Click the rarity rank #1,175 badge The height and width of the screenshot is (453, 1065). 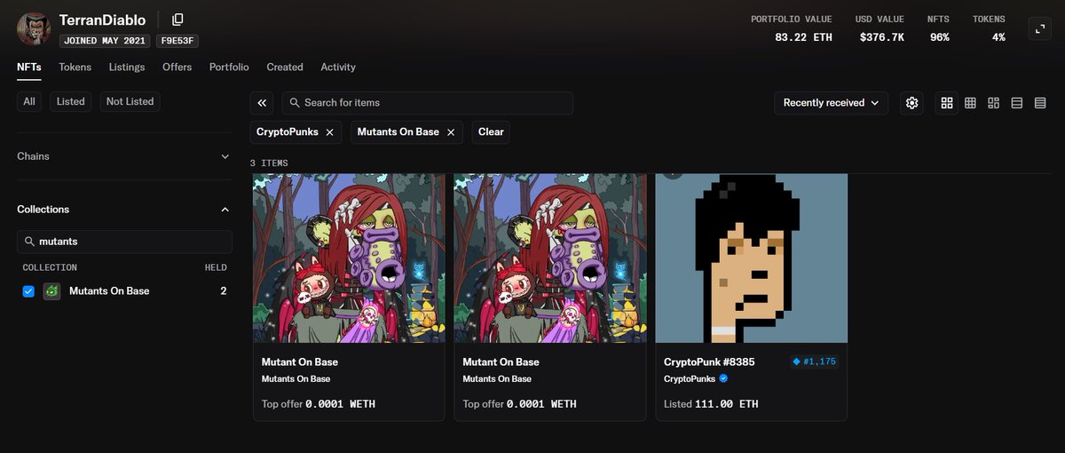(814, 362)
